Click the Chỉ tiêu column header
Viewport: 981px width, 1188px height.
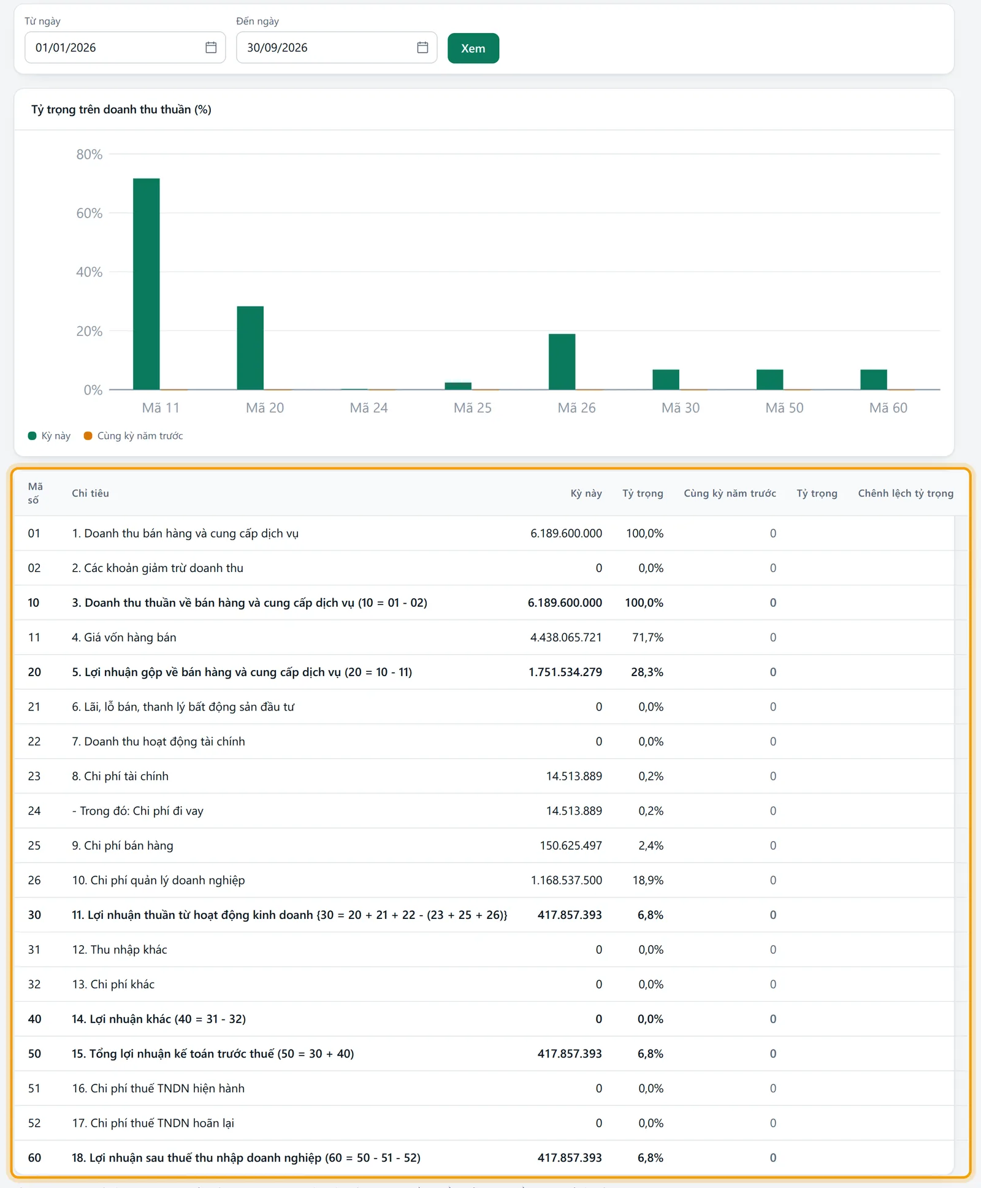[x=90, y=493]
